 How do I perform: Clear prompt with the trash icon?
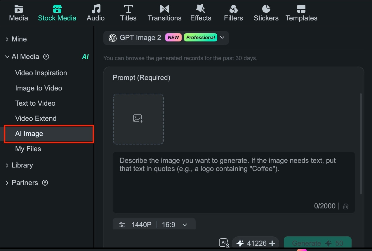point(346,206)
